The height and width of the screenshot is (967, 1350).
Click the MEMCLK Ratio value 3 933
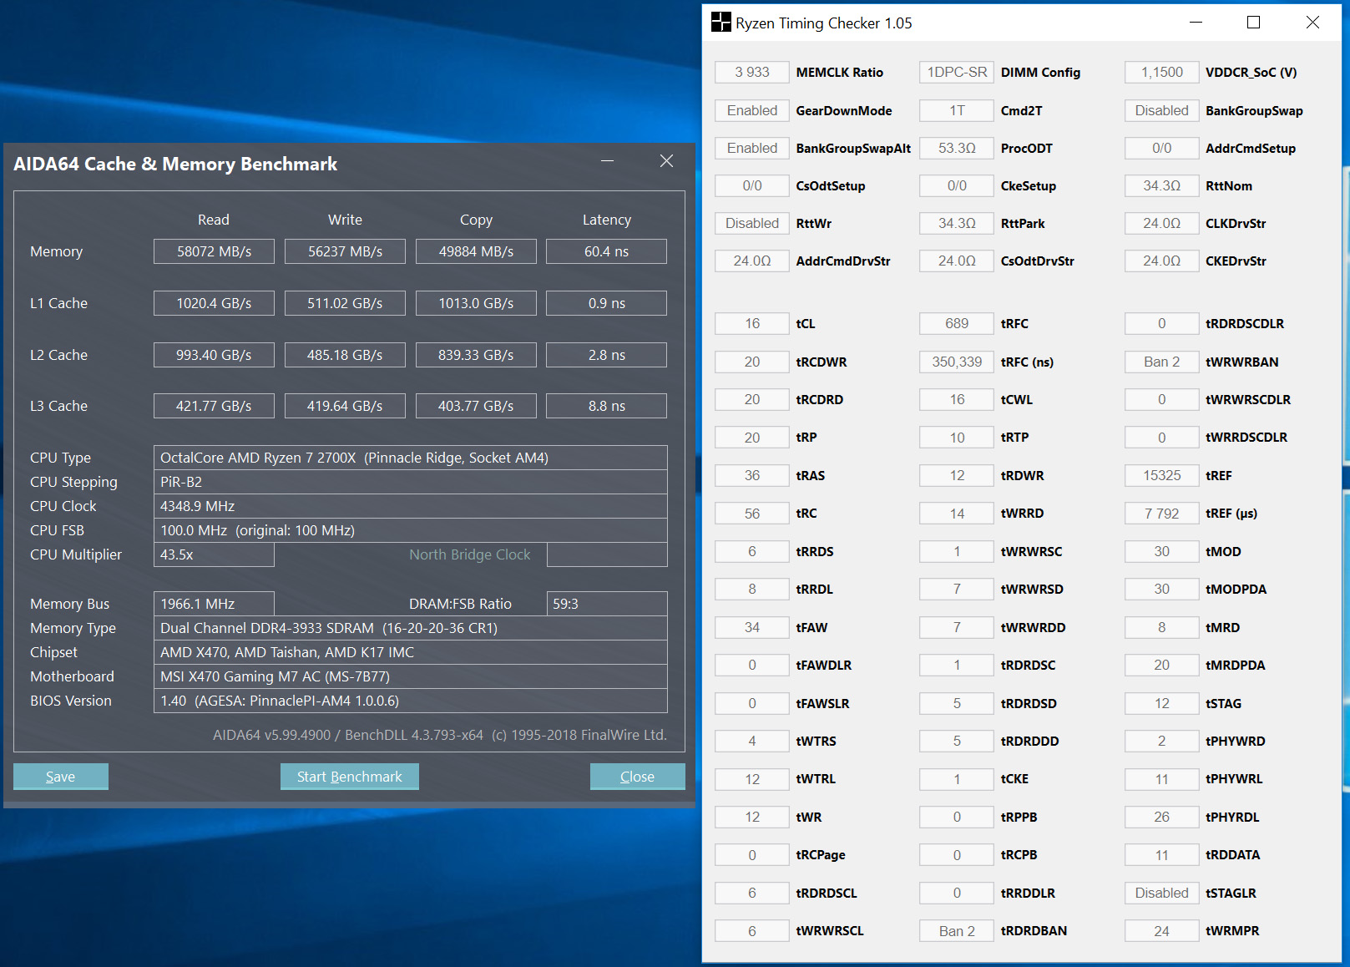click(x=752, y=73)
